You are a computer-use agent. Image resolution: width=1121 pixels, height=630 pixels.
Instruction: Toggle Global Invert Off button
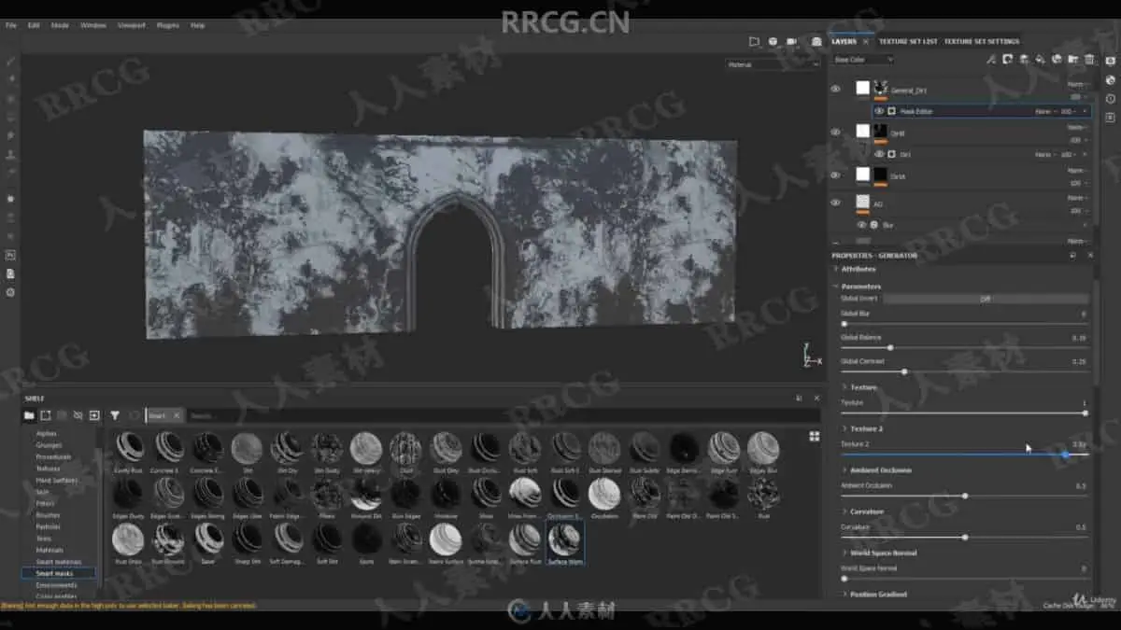986,299
